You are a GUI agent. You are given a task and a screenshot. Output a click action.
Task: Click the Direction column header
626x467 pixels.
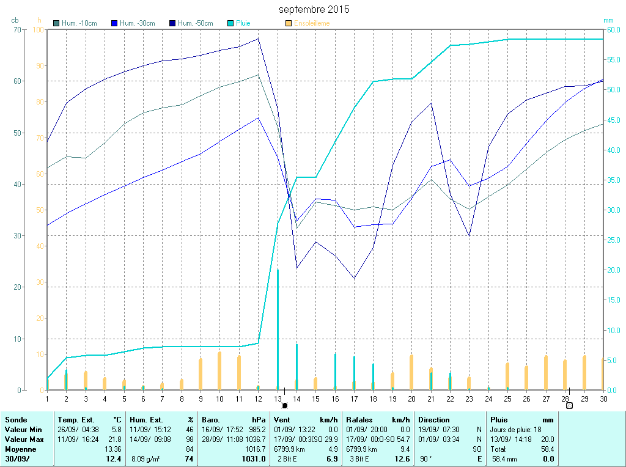[434, 420]
